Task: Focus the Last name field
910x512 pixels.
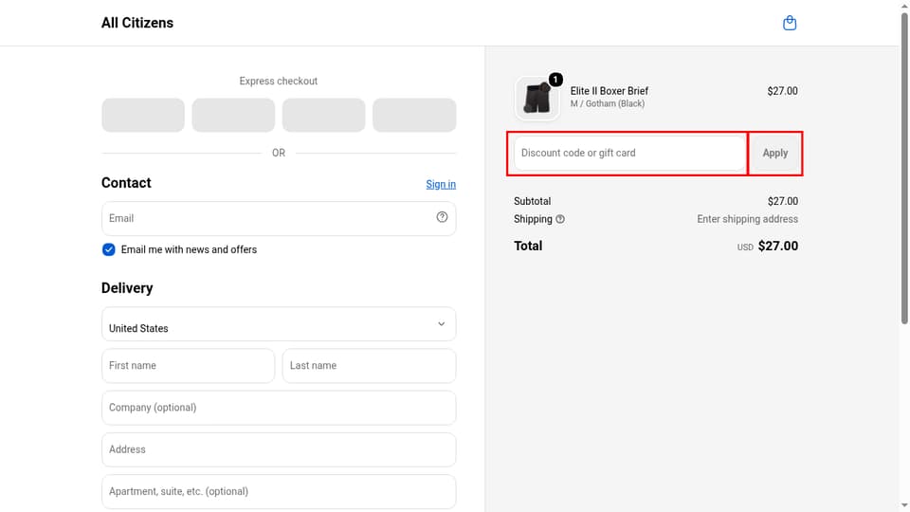Action: point(369,366)
